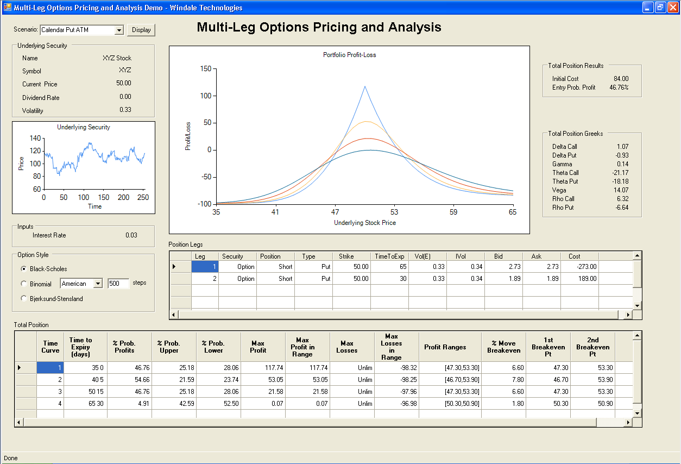Viewport: 681px width, 464px height.
Task: Click Total Position horizontal scrollbar thumb
Action: click(x=310, y=423)
